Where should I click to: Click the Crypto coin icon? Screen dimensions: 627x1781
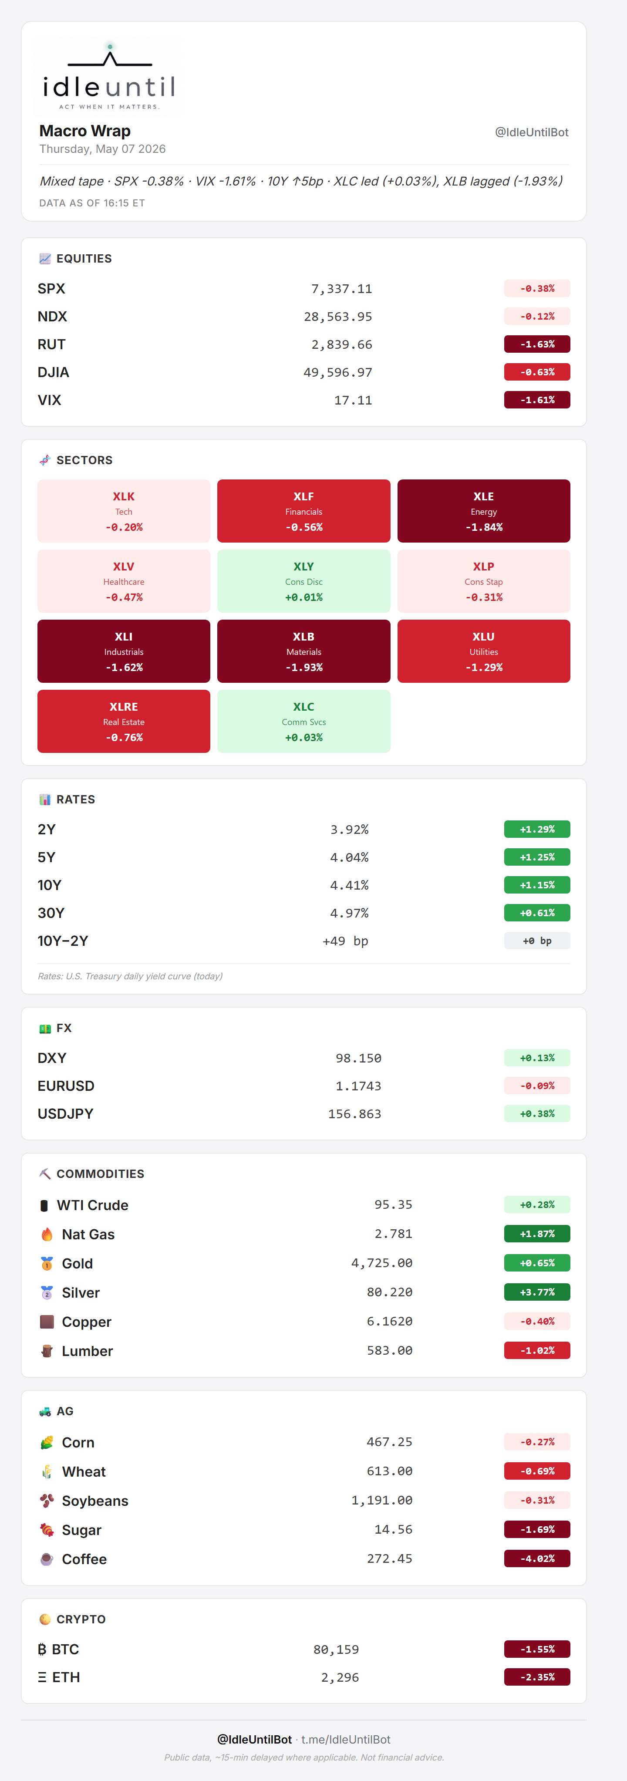click(x=45, y=1619)
